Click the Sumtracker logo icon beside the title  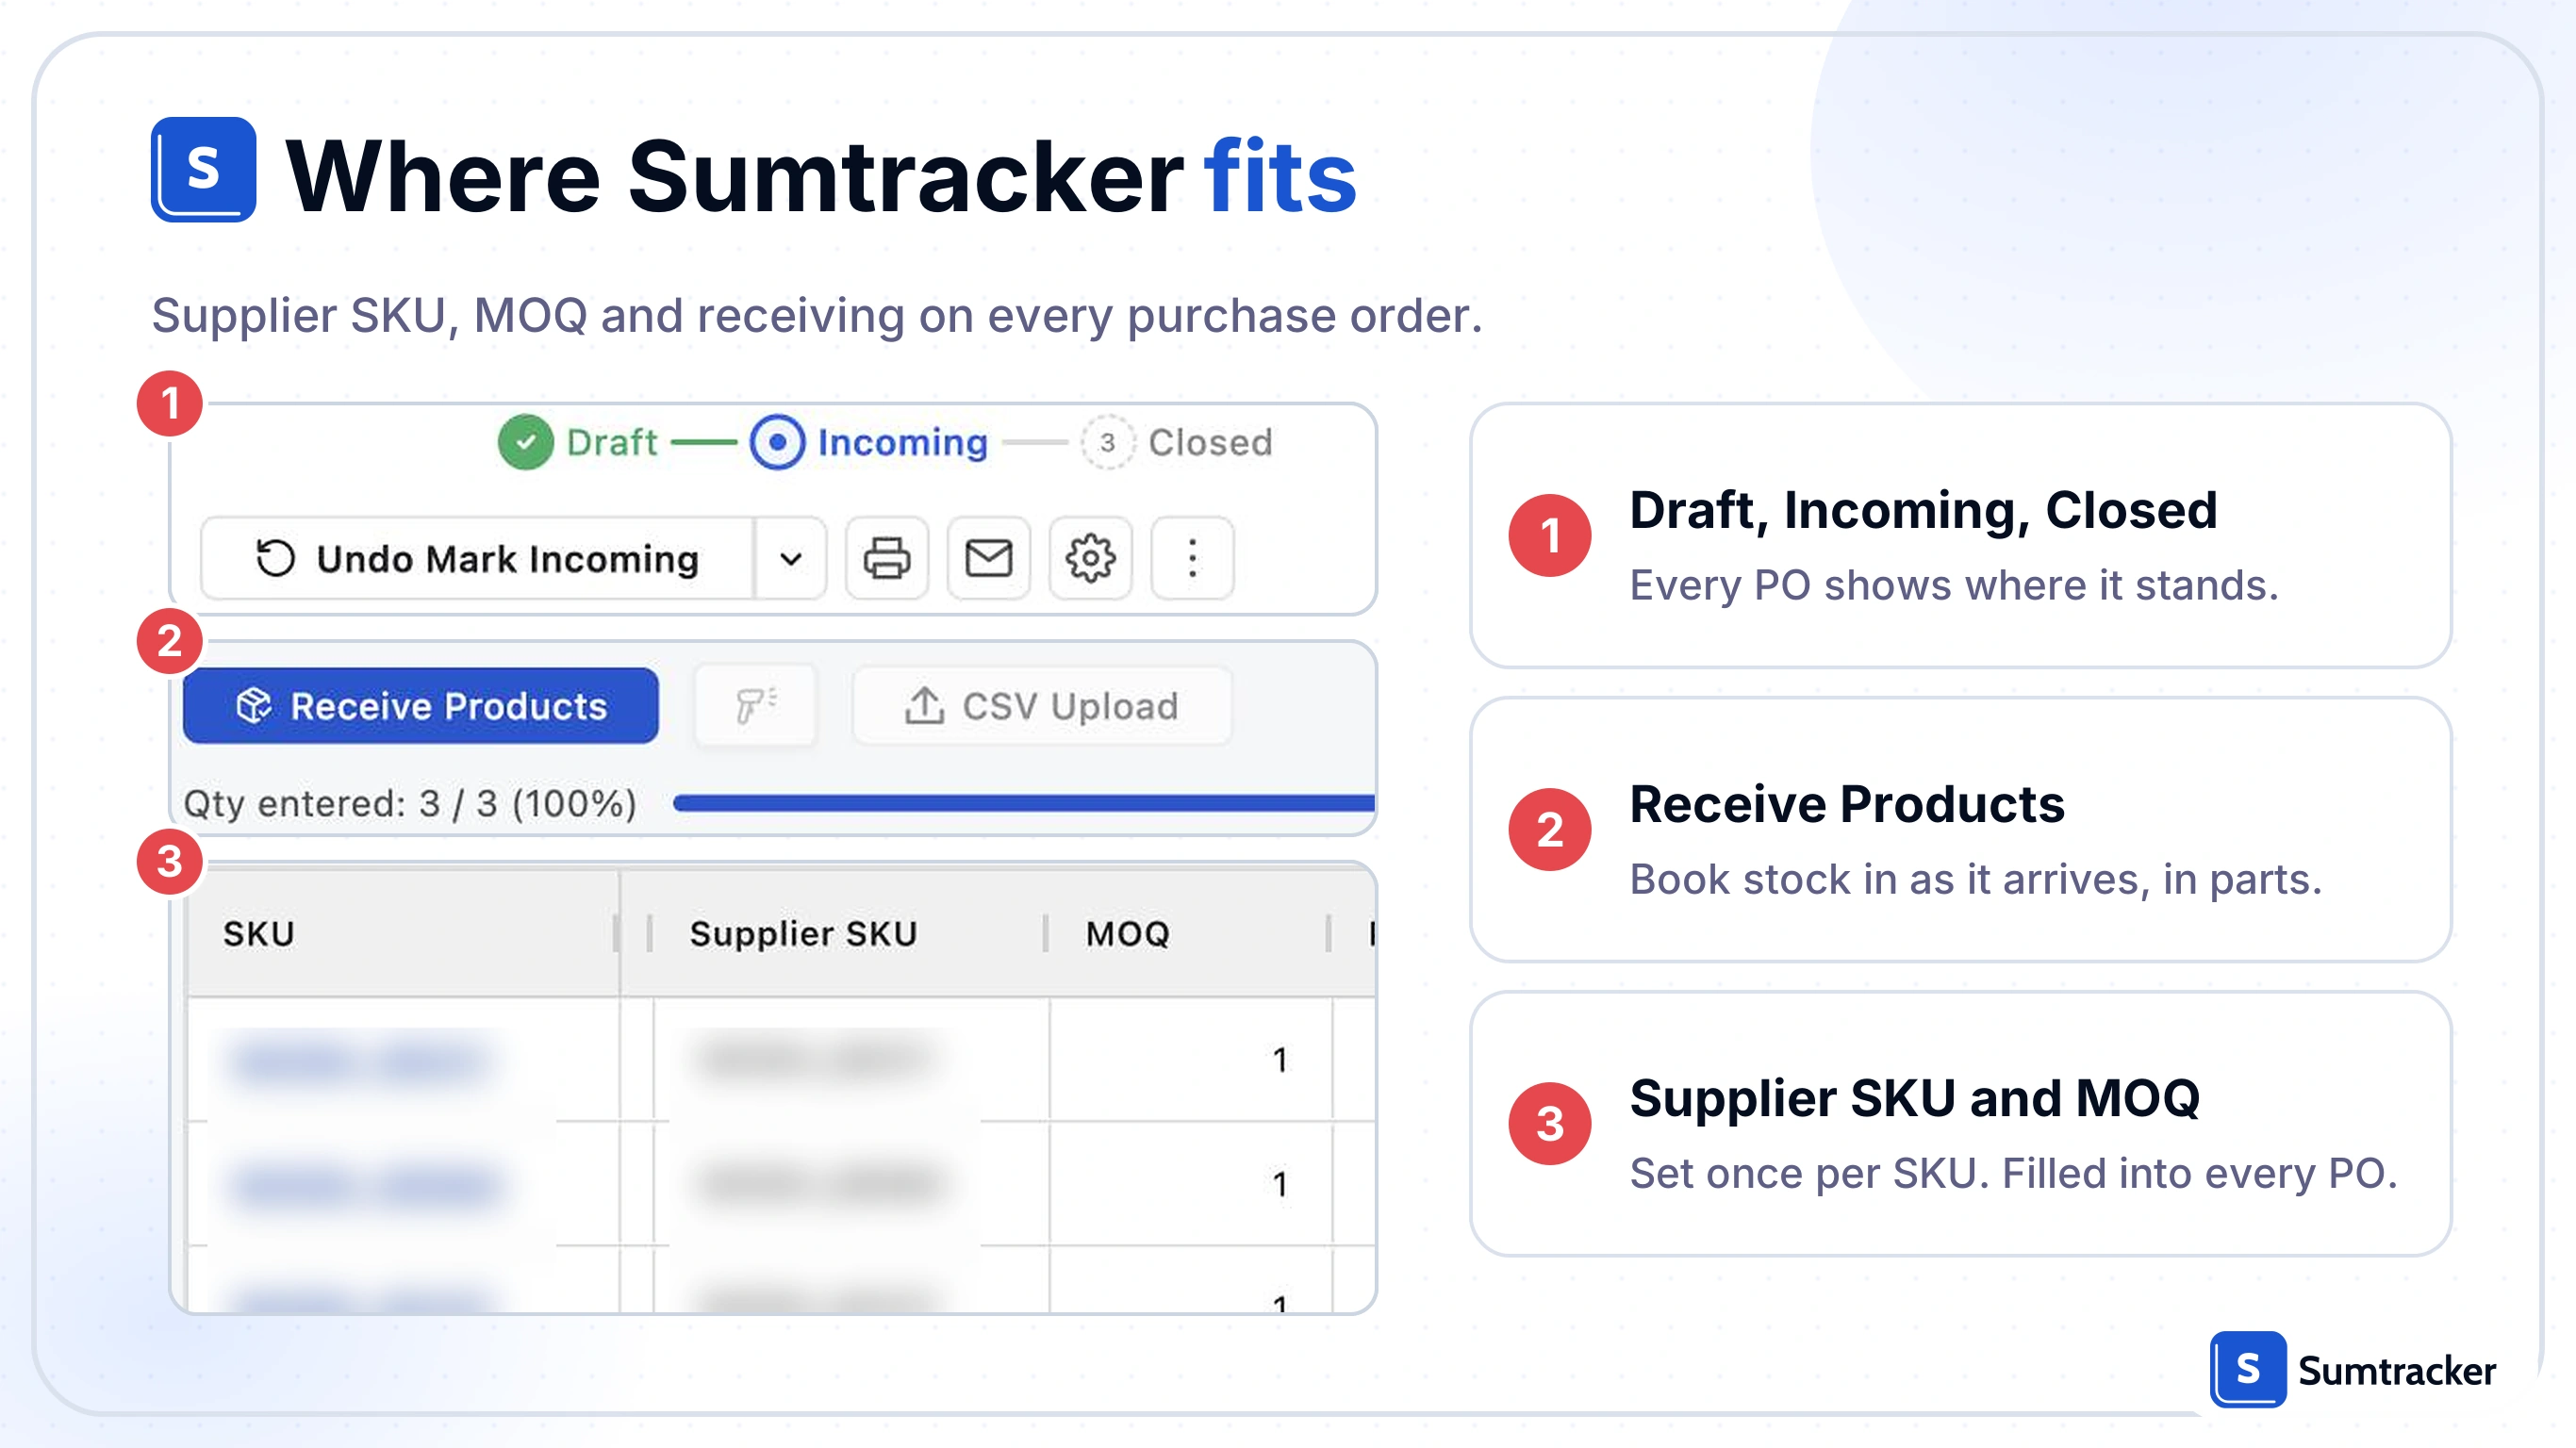[204, 169]
